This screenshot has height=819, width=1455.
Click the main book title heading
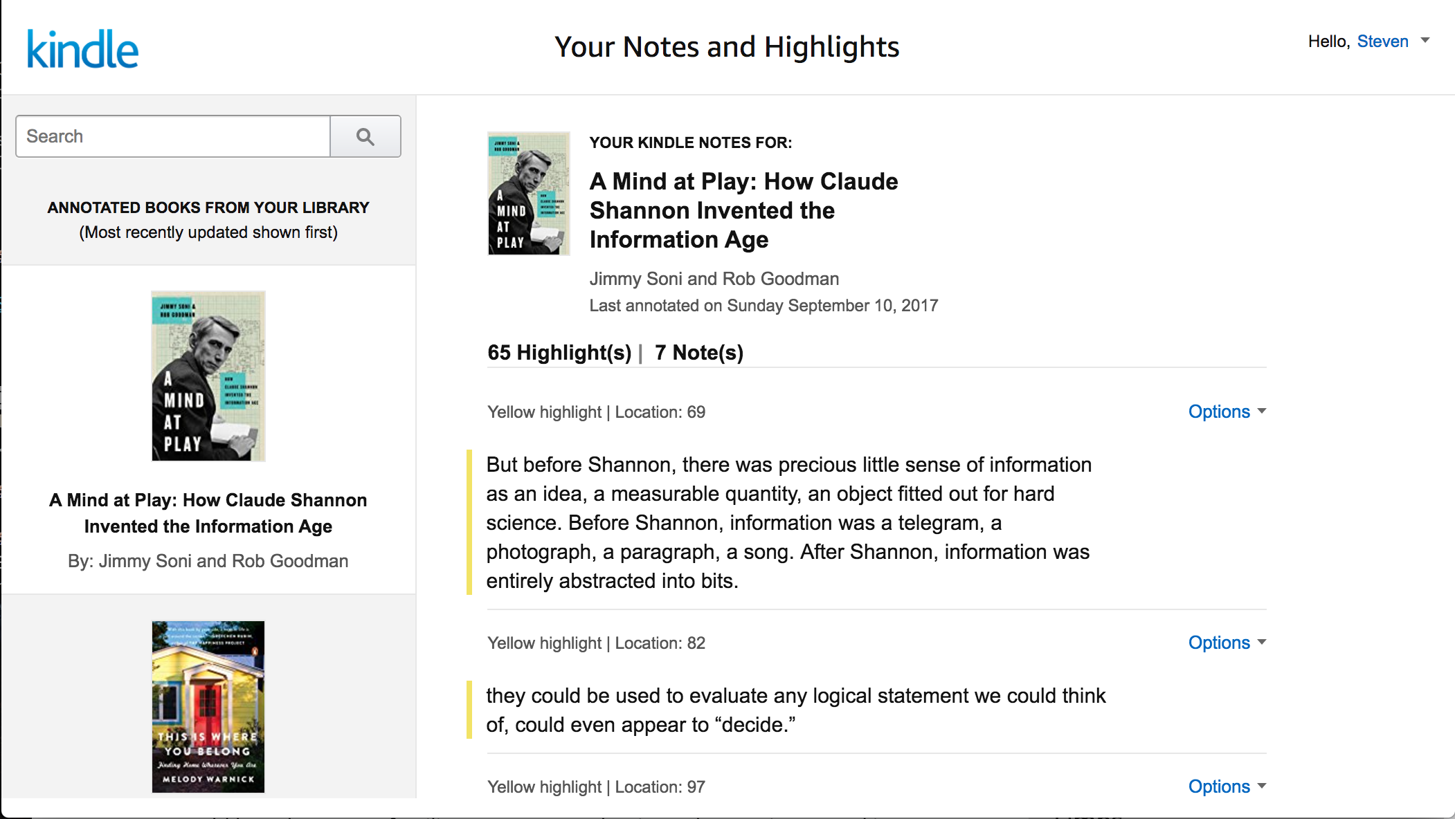pos(743,210)
